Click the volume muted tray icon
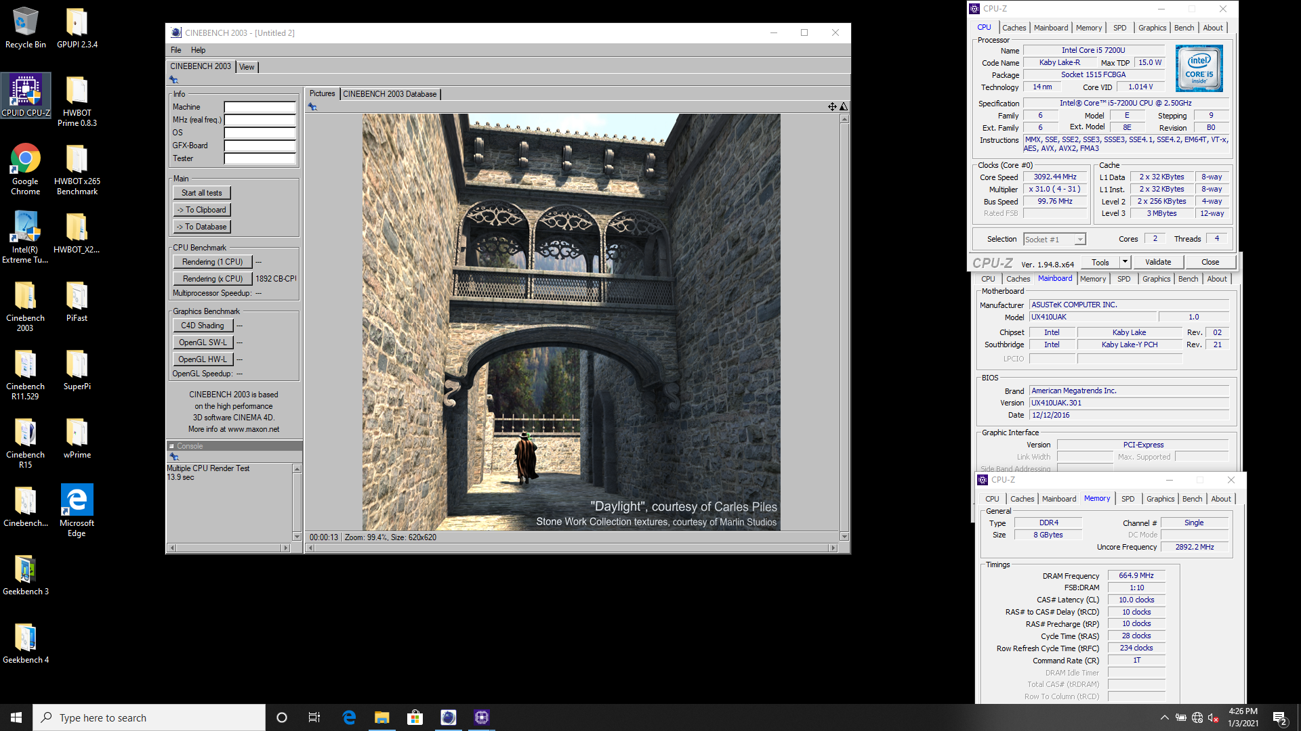 tap(1214, 717)
